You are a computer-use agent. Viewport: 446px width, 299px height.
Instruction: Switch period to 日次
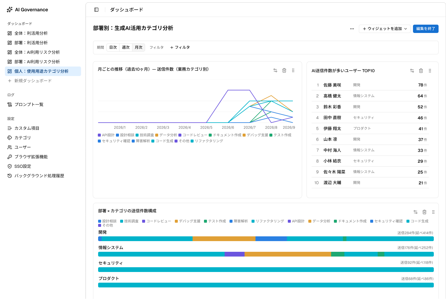(x=113, y=48)
